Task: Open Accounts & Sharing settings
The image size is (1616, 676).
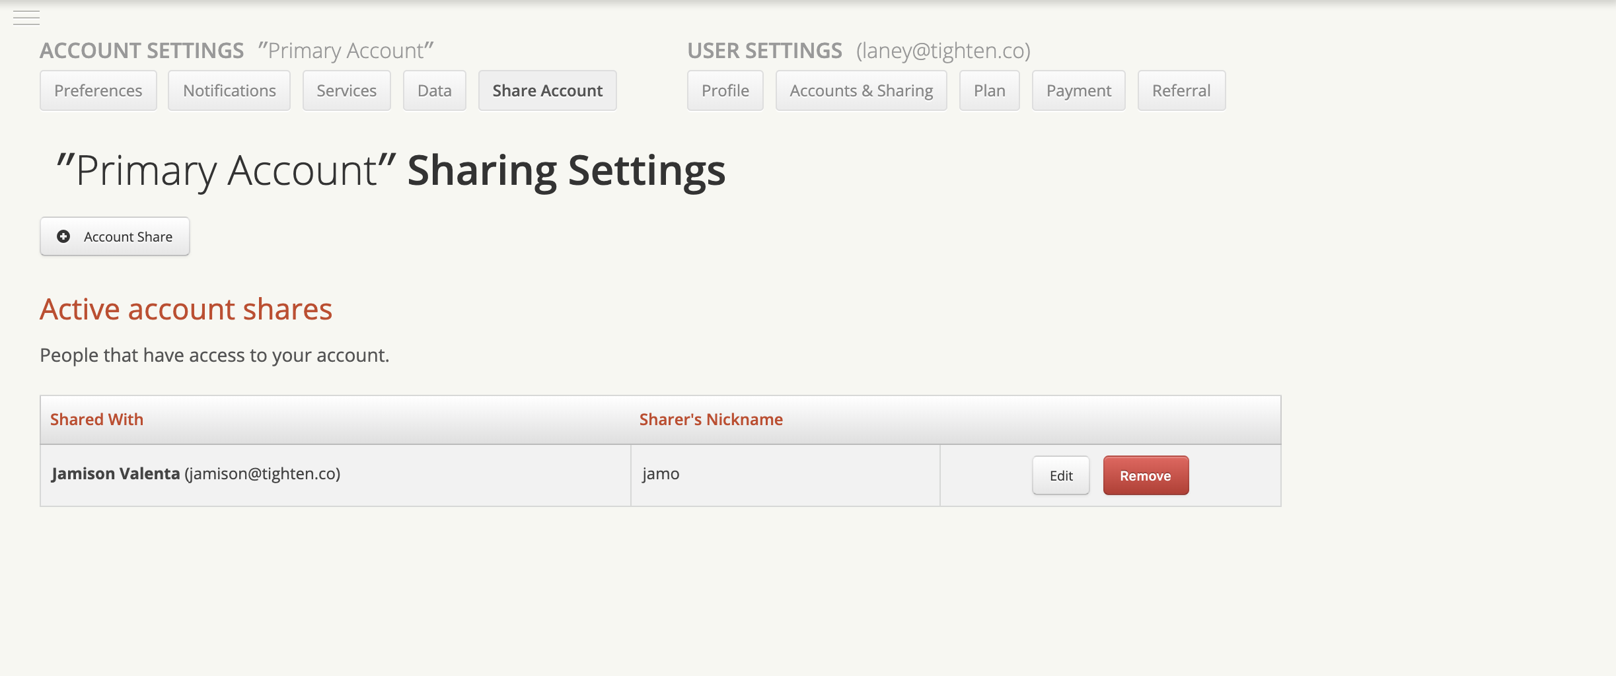Action: point(861,90)
